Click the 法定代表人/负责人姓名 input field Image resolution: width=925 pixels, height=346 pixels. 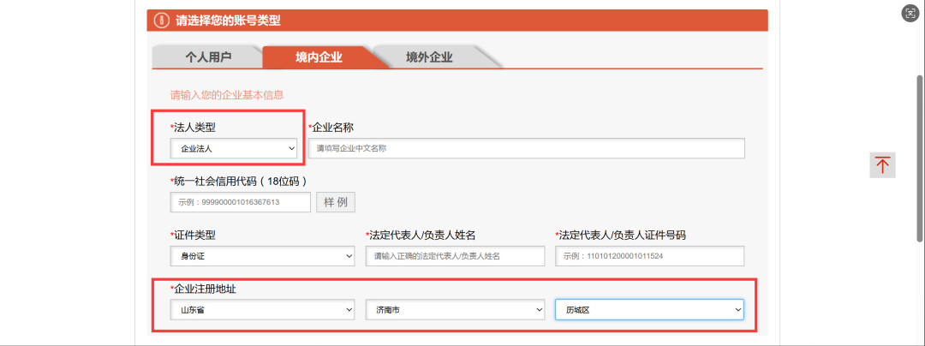(x=455, y=256)
